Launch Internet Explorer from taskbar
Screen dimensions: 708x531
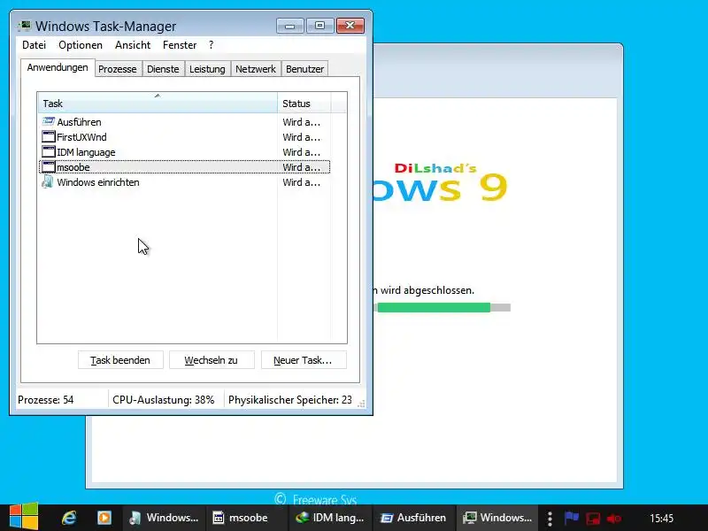pyautogui.click(x=69, y=518)
